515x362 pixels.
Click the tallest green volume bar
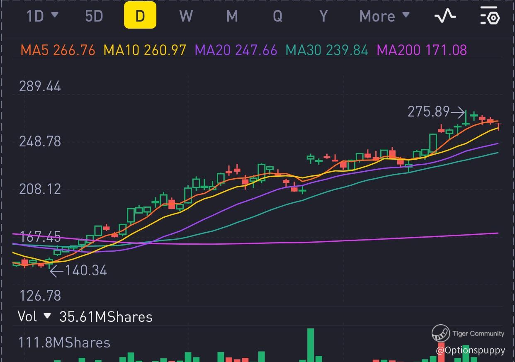311,345
